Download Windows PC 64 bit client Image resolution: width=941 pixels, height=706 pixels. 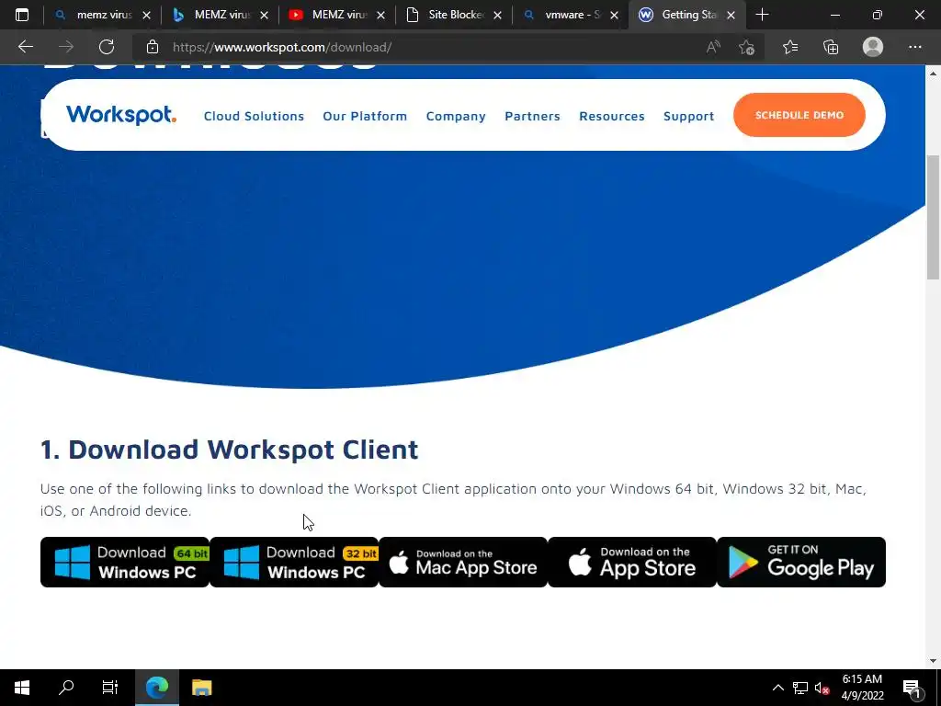click(x=125, y=562)
